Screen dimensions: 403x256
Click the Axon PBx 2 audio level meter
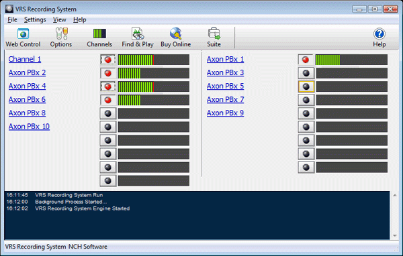tap(154, 73)
